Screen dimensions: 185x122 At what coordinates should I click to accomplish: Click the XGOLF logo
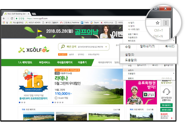click(x=34, y=49)
